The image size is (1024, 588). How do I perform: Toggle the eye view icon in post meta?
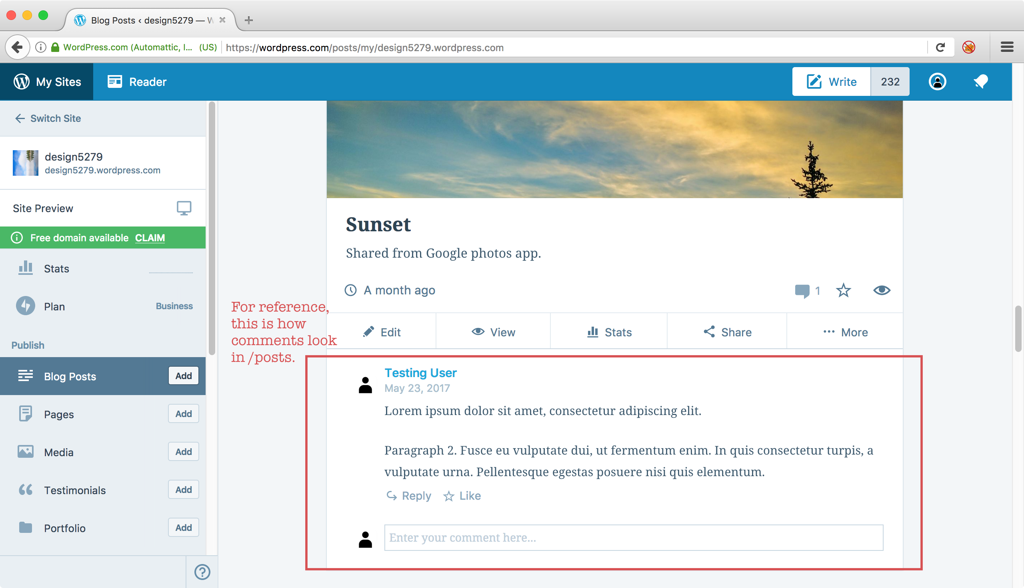point(882,290)
